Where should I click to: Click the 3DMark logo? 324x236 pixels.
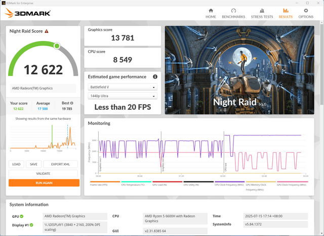27,13
